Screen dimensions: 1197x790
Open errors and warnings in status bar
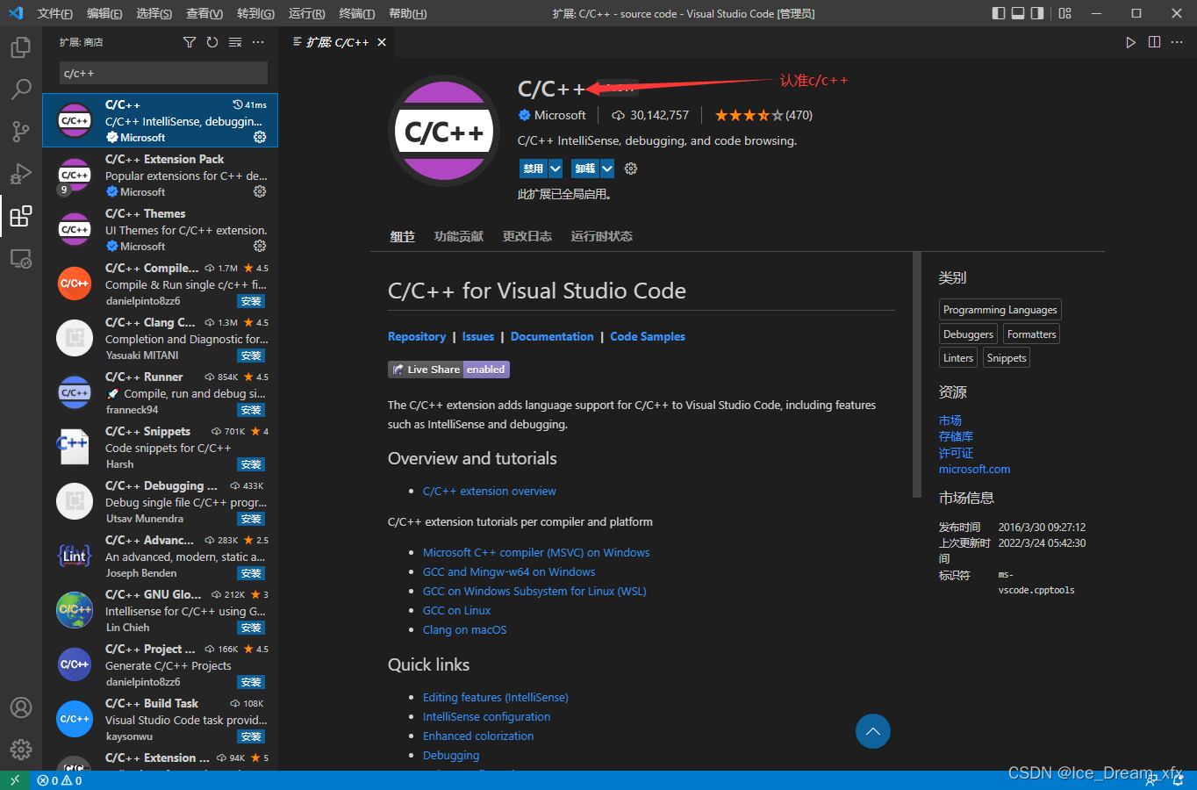[x=60, y=780]
